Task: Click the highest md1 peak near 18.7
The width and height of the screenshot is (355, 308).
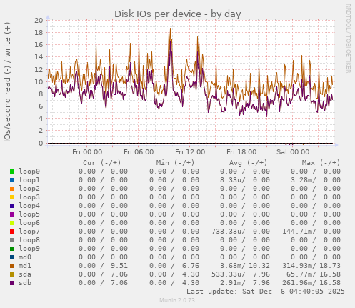Action: pyautogui.click(x=170, y=29)
